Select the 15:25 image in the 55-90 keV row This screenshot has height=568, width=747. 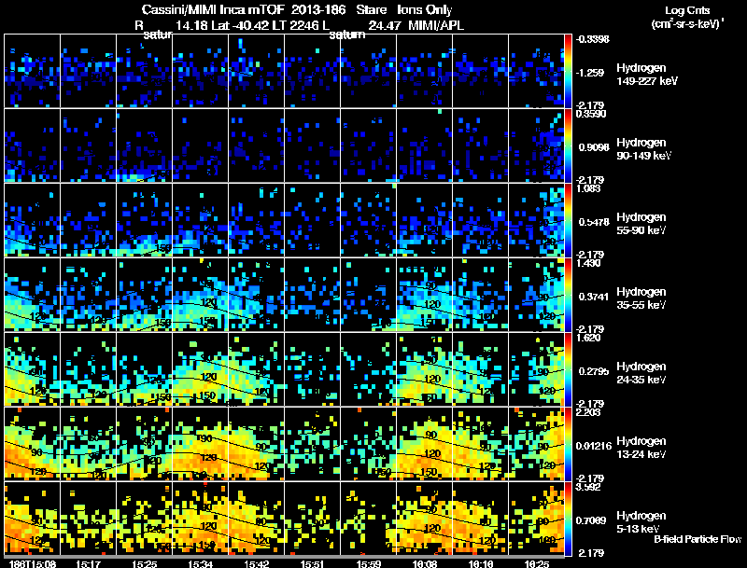point(144,220)
